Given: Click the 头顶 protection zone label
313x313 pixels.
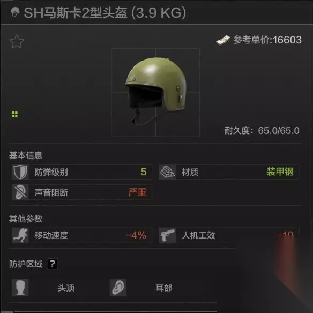Looking at the screenshot, I should [x=66, y=288].
